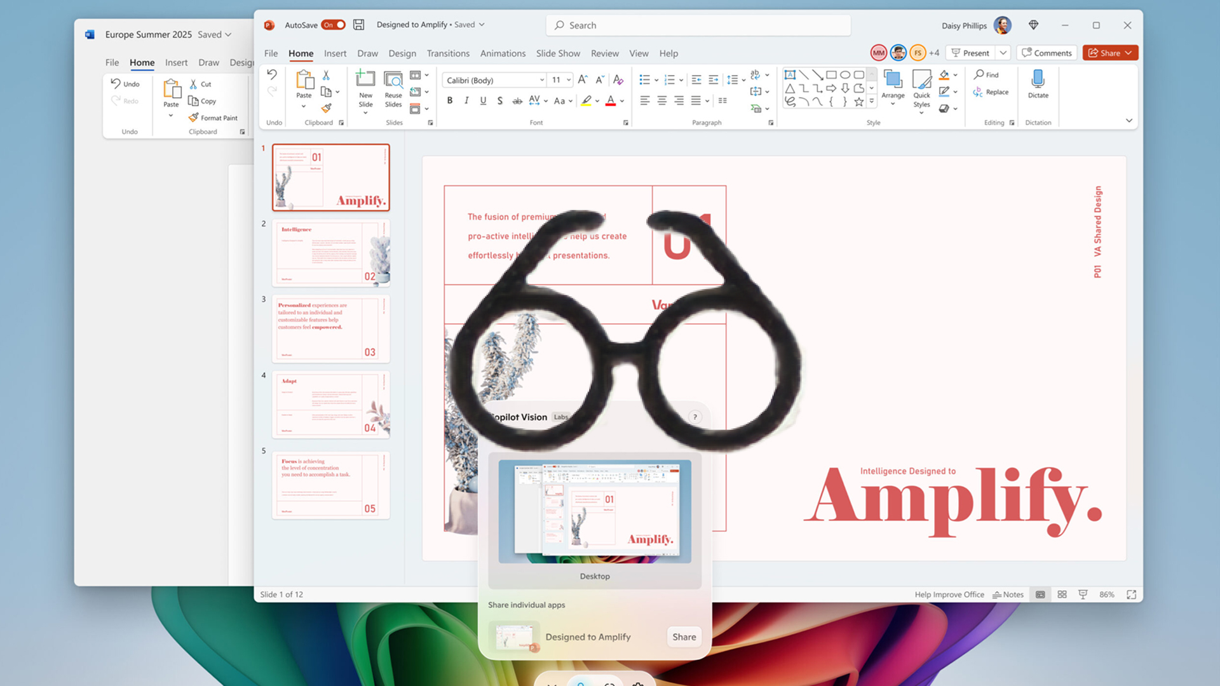1220x686 pixels.
Task: Toggle Justify alignment in Paragraph group
Action: [696, 100]
